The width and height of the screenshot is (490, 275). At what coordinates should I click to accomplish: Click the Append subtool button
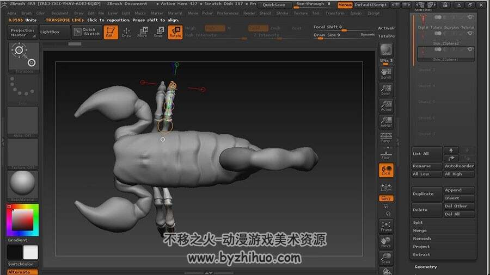(460, 190)
